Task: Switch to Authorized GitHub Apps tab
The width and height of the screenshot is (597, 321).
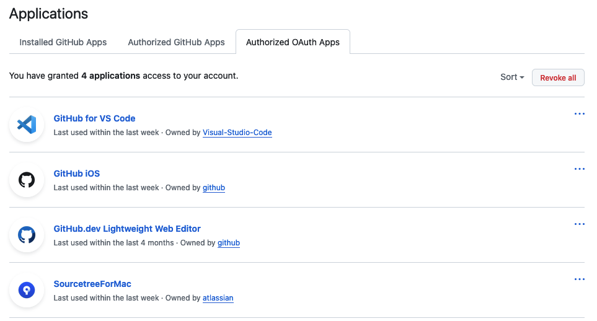Action: click(x=176, y=42)
